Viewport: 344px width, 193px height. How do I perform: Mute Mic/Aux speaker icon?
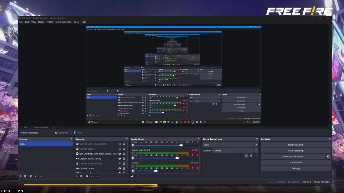(x=133, y=171)
